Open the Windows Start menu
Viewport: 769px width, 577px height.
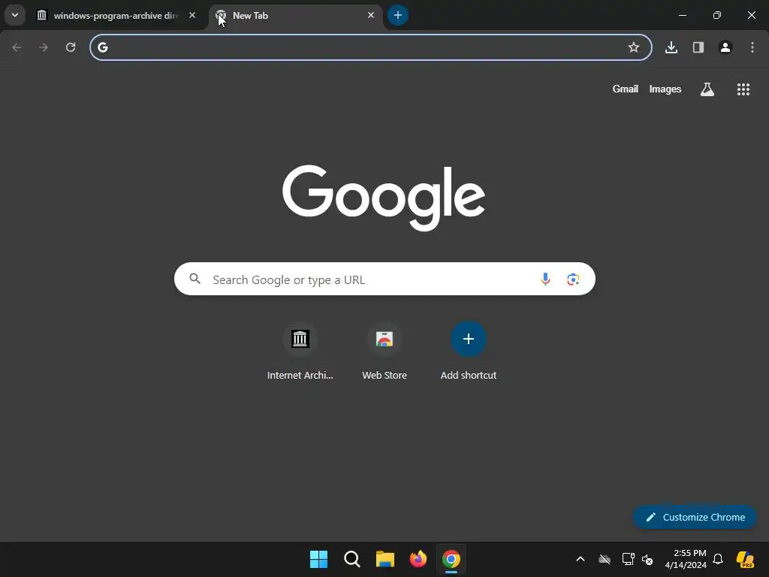[x=318, y=559]
